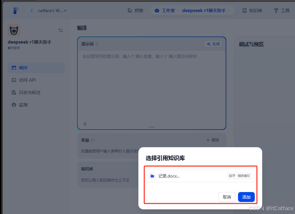Image resolution: width=295 pixels, height=214 pixels.
Task: Click the 探索 compass icon
Action: pos(130,11)
